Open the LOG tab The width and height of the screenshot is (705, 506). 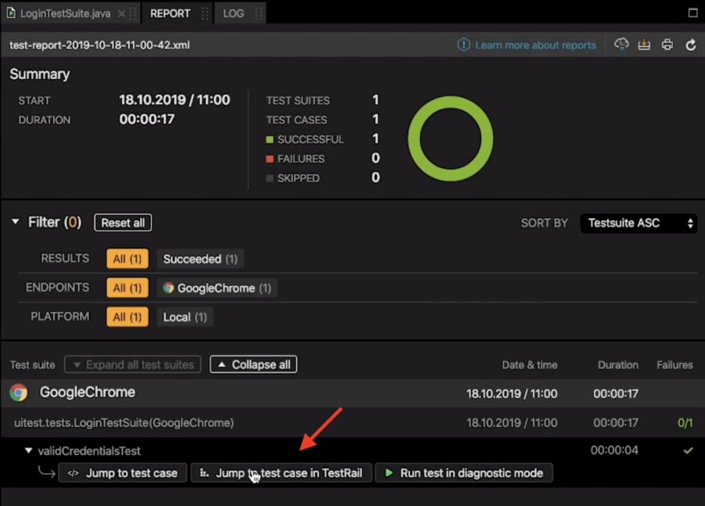233,14
